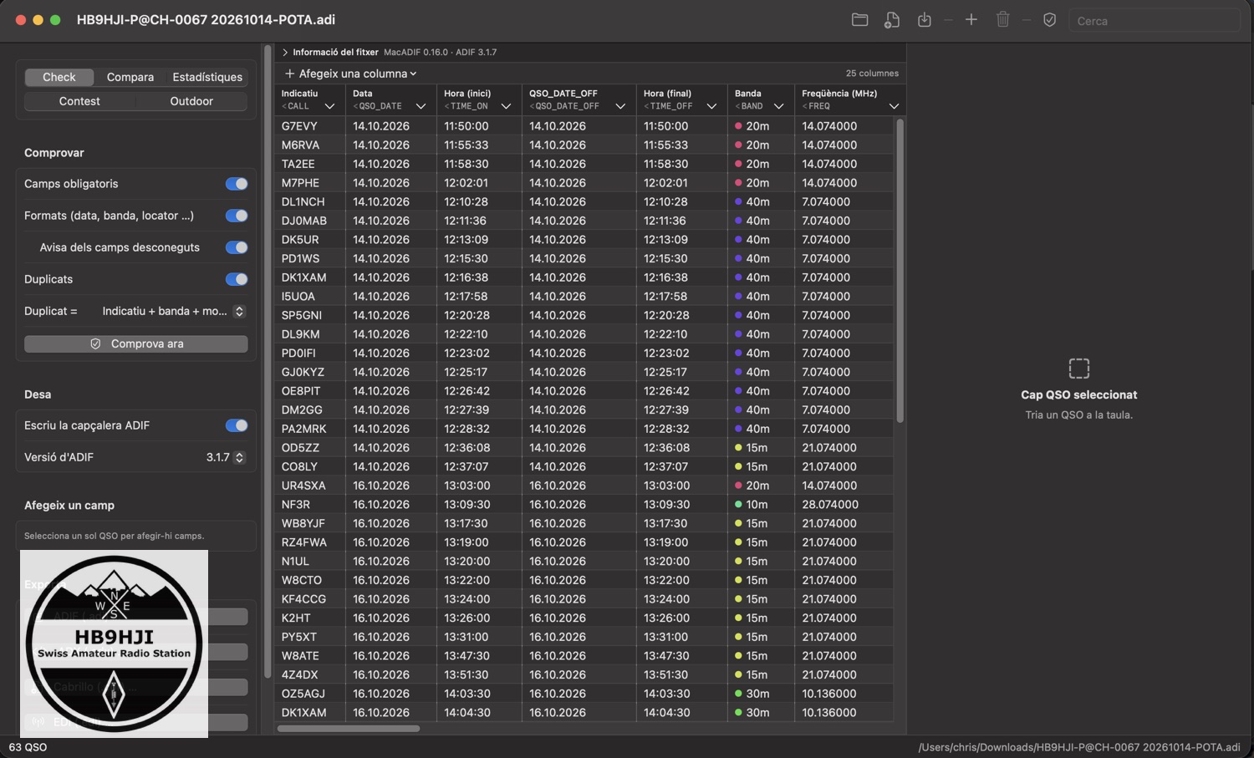Screen dimensions: 1254x758
Task: Select the I5UOA callsign cell
Action: pos(298,296)
